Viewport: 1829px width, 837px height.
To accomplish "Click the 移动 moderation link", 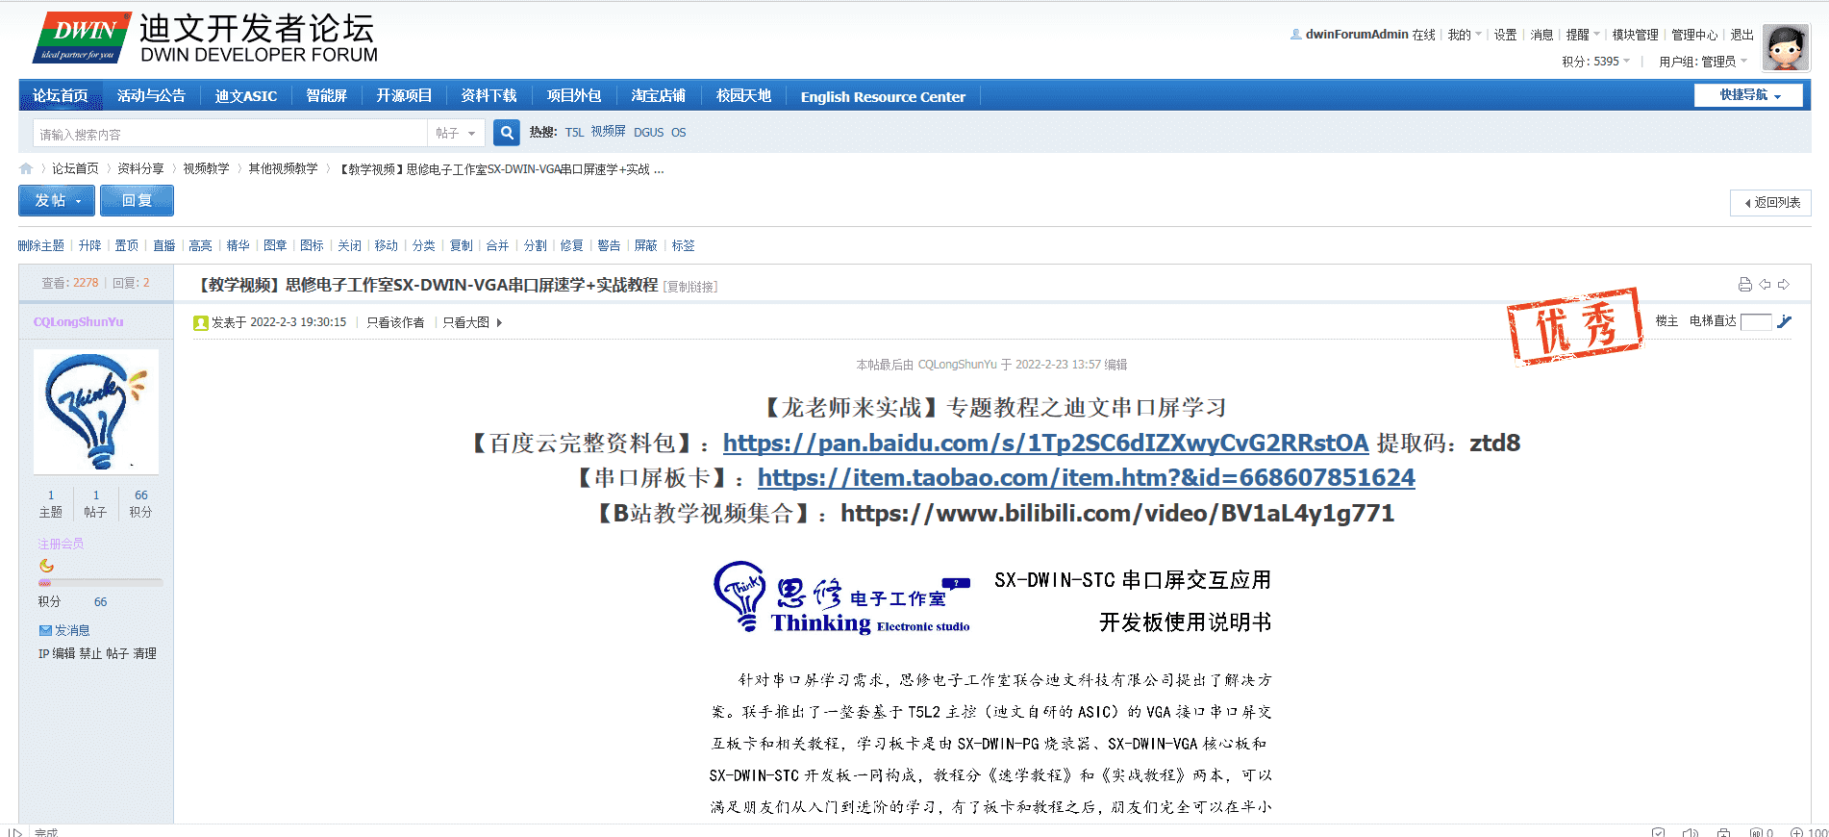I will pos(387,245).
